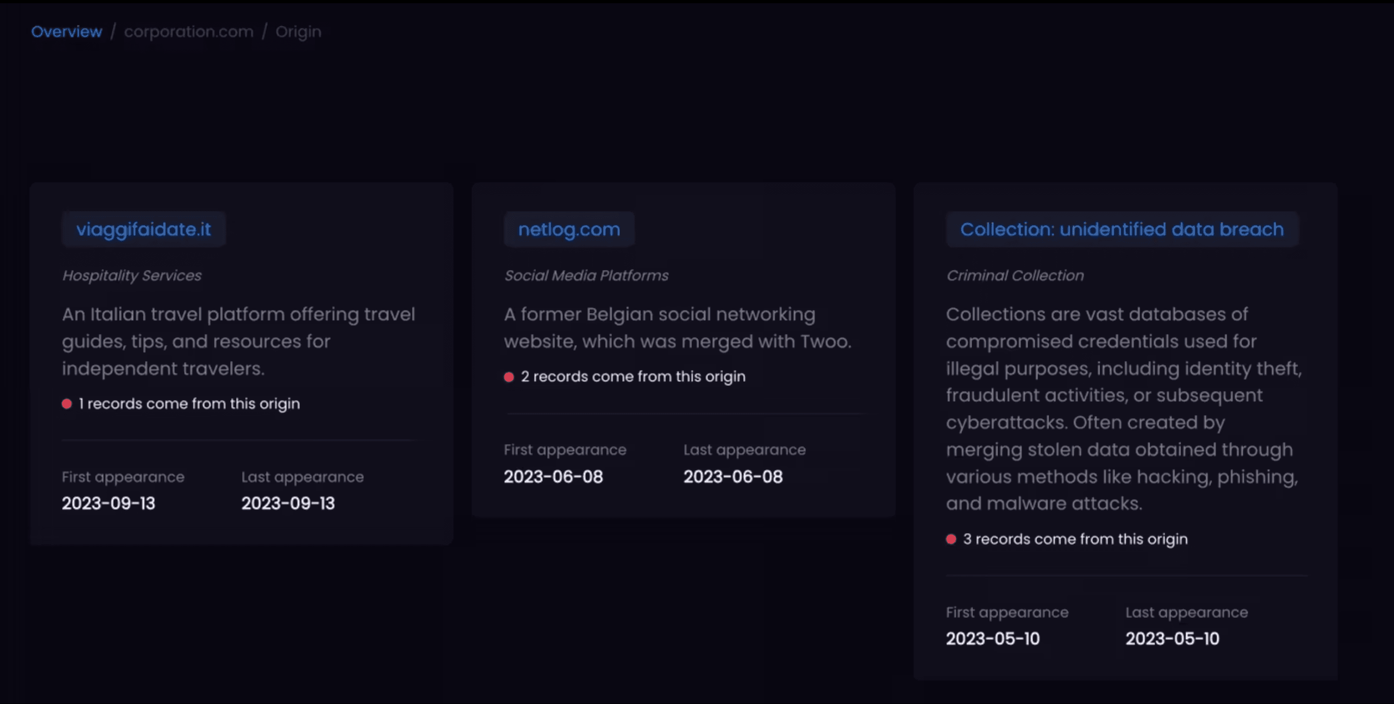Go to corporation.com breadcrumb
Image resolution: width=1394 pixels, height=704 pixels.
point(189,32)
